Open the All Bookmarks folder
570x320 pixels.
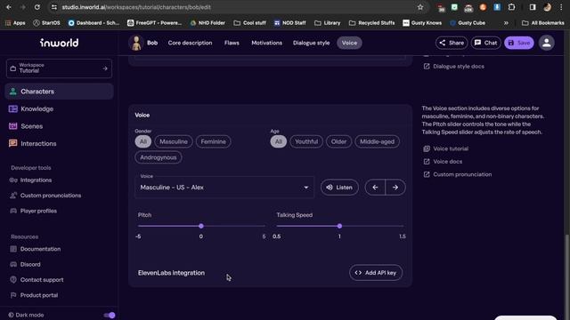[x=543, y=23]
